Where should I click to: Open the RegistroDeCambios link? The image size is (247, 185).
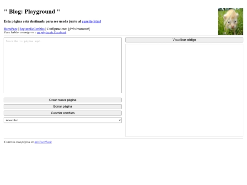tap(32, 29)
